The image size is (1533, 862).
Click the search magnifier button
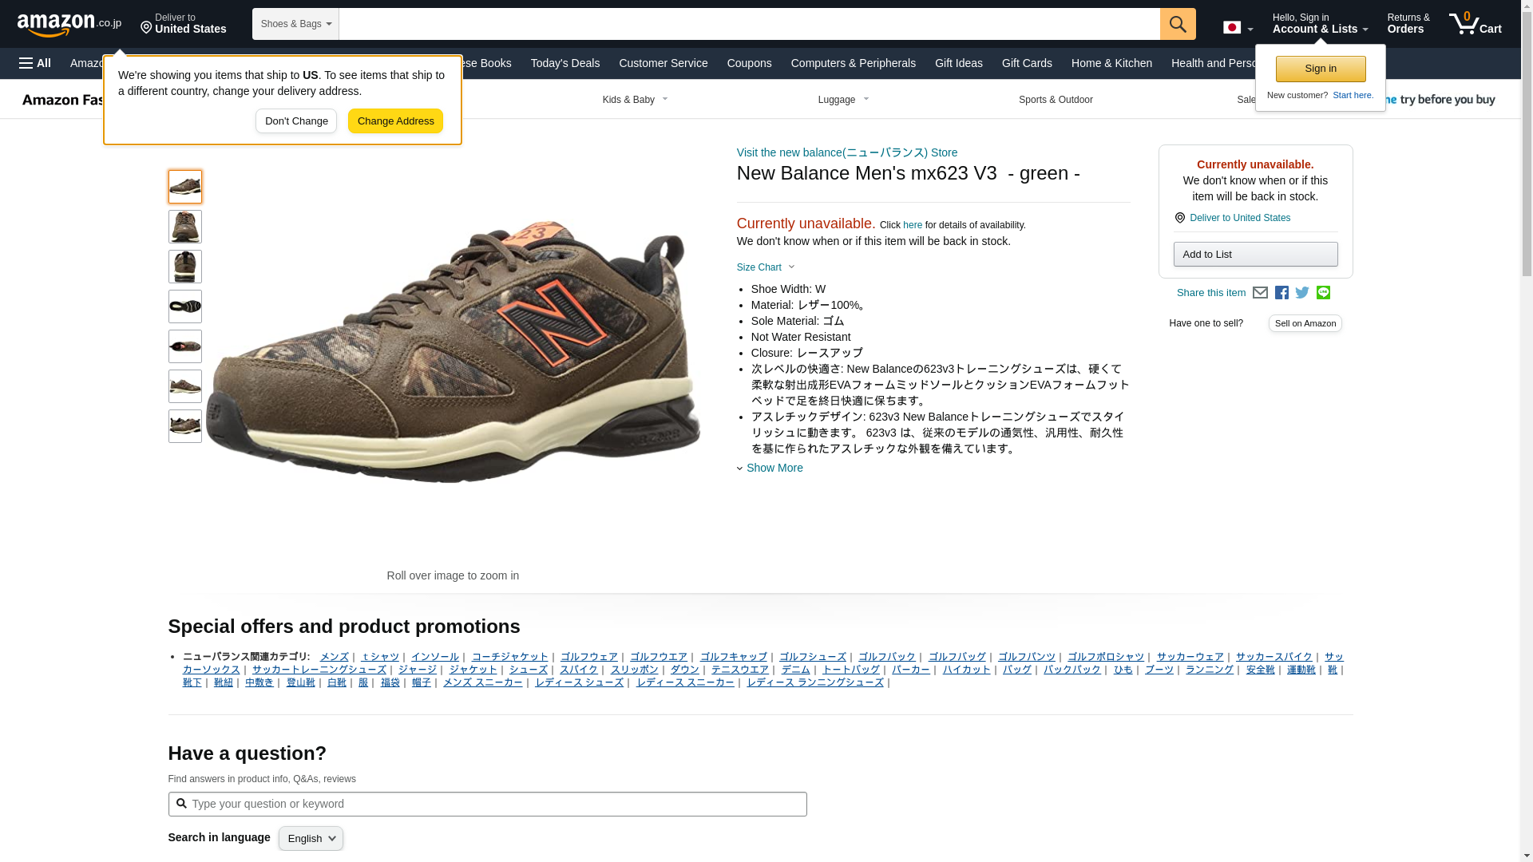pyautogui.click(x=1178, y=24)
